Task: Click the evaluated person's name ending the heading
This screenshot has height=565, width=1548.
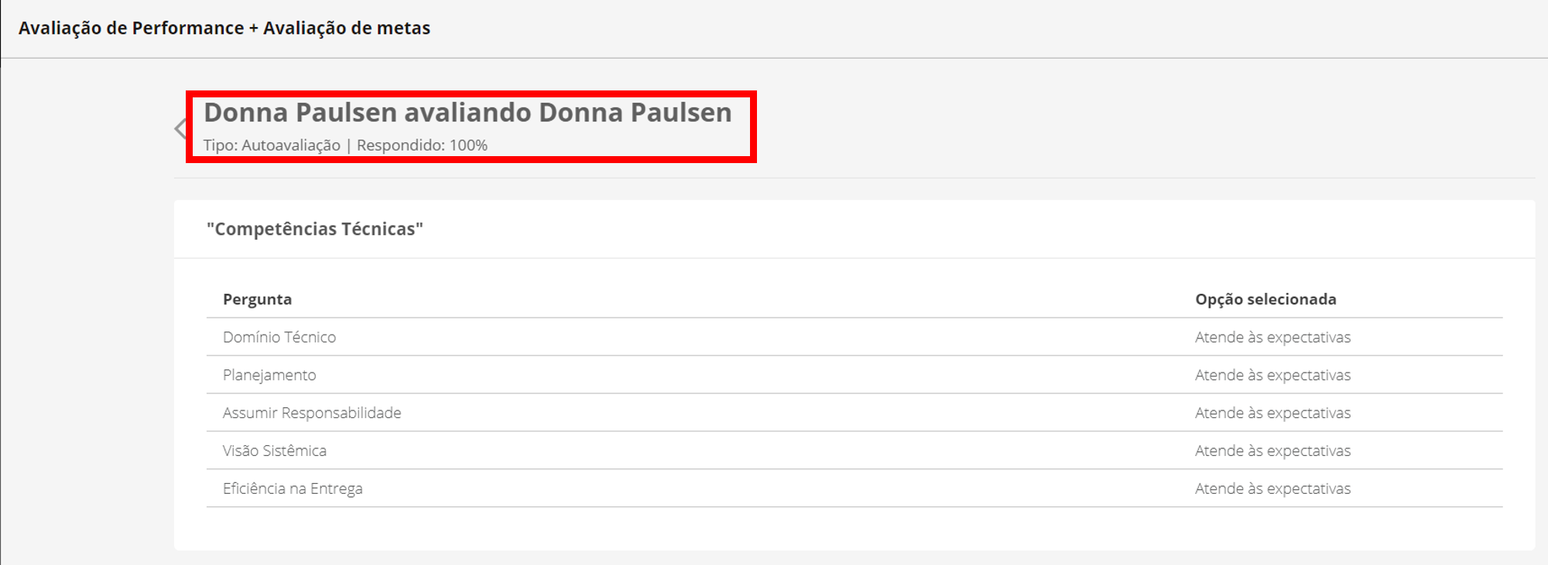Action: click(635, 113)
